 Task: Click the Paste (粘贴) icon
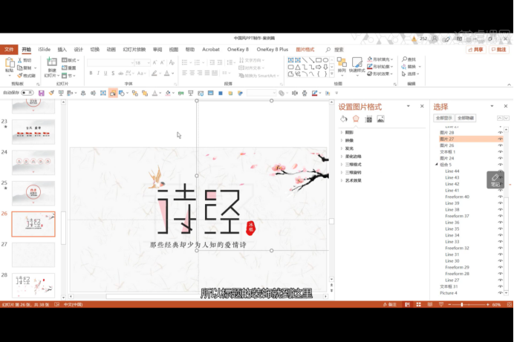[x=9, y=65]
